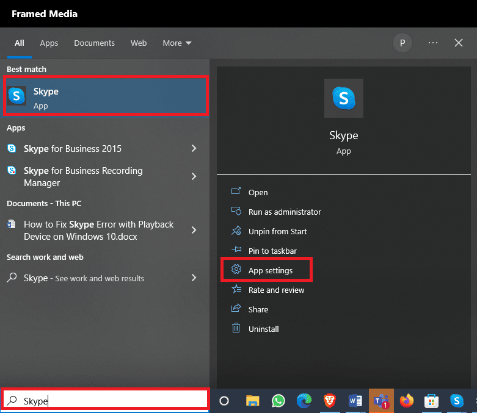Click the App settings gear icon
This screenshot has width=477, height=413.
[x=236, y=269]
